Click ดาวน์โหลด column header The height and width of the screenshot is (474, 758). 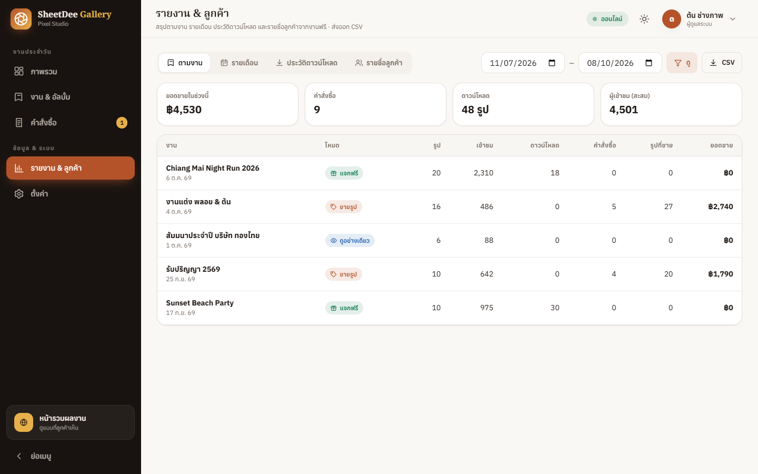point(544,145)
